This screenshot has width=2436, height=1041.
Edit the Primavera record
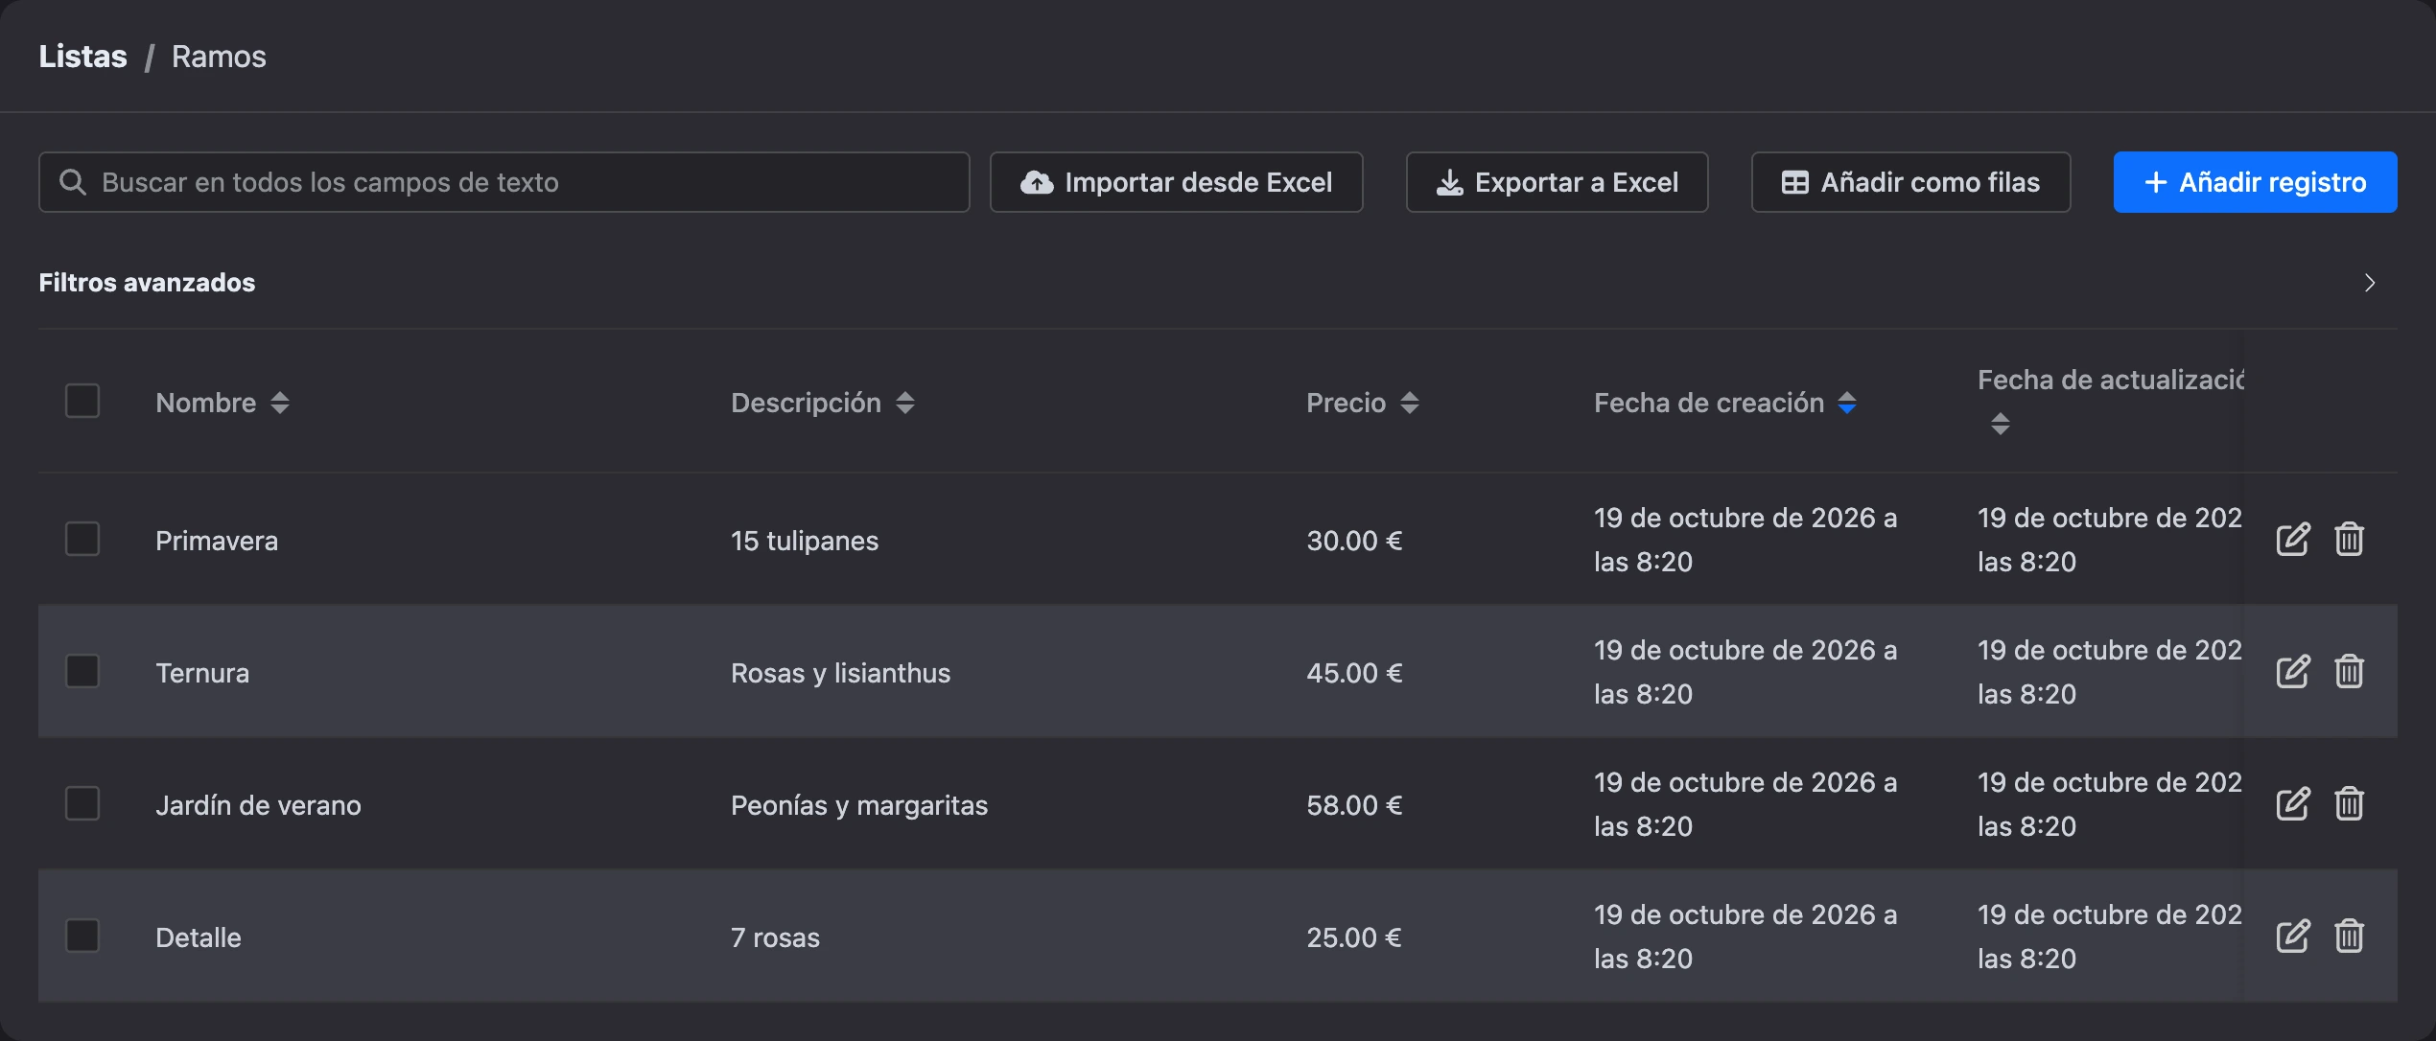click(2292, 540)
